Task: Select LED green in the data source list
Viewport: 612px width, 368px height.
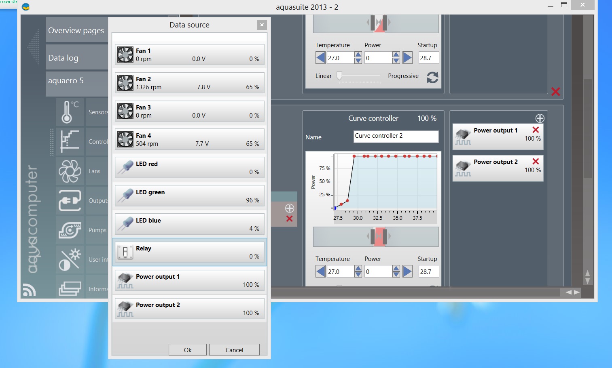Action: point(189,196)
